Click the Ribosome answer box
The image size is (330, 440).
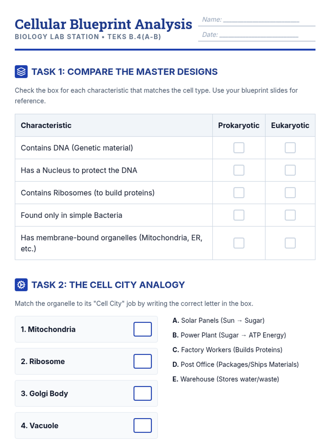142,361
